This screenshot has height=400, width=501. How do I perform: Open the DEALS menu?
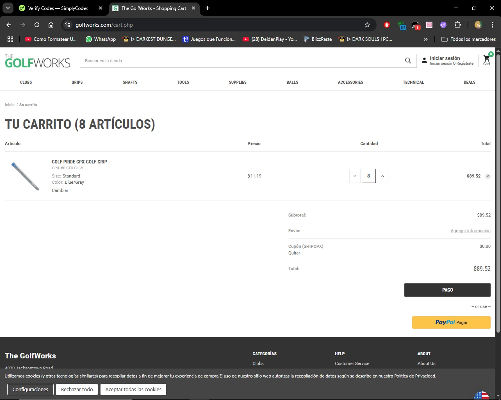tap(469, 82)
